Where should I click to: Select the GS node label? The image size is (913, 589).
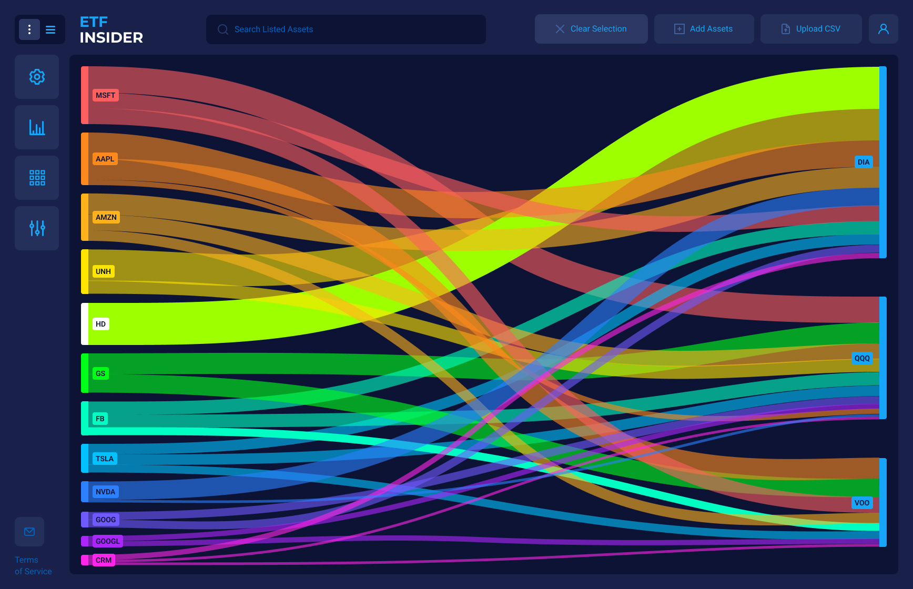[100, 373]
